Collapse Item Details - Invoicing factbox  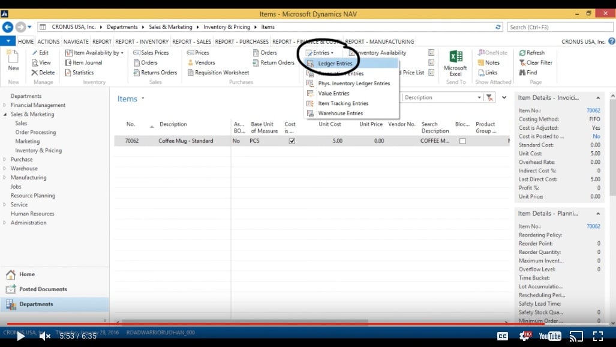click(598, 98)
